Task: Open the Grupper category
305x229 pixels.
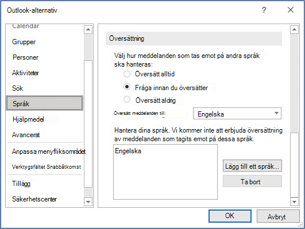Action: click(x=24, y=42)
